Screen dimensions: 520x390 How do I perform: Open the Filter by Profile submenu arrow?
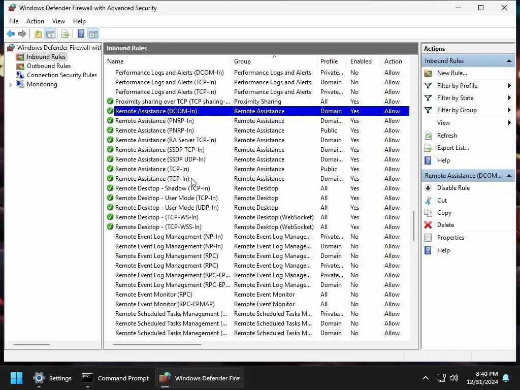pos(509,85)
